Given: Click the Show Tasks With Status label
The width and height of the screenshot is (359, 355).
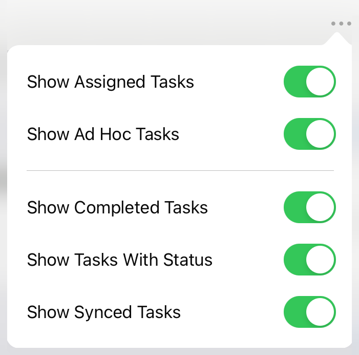Looking at the screenshot, I should click(x=119, y=260).
